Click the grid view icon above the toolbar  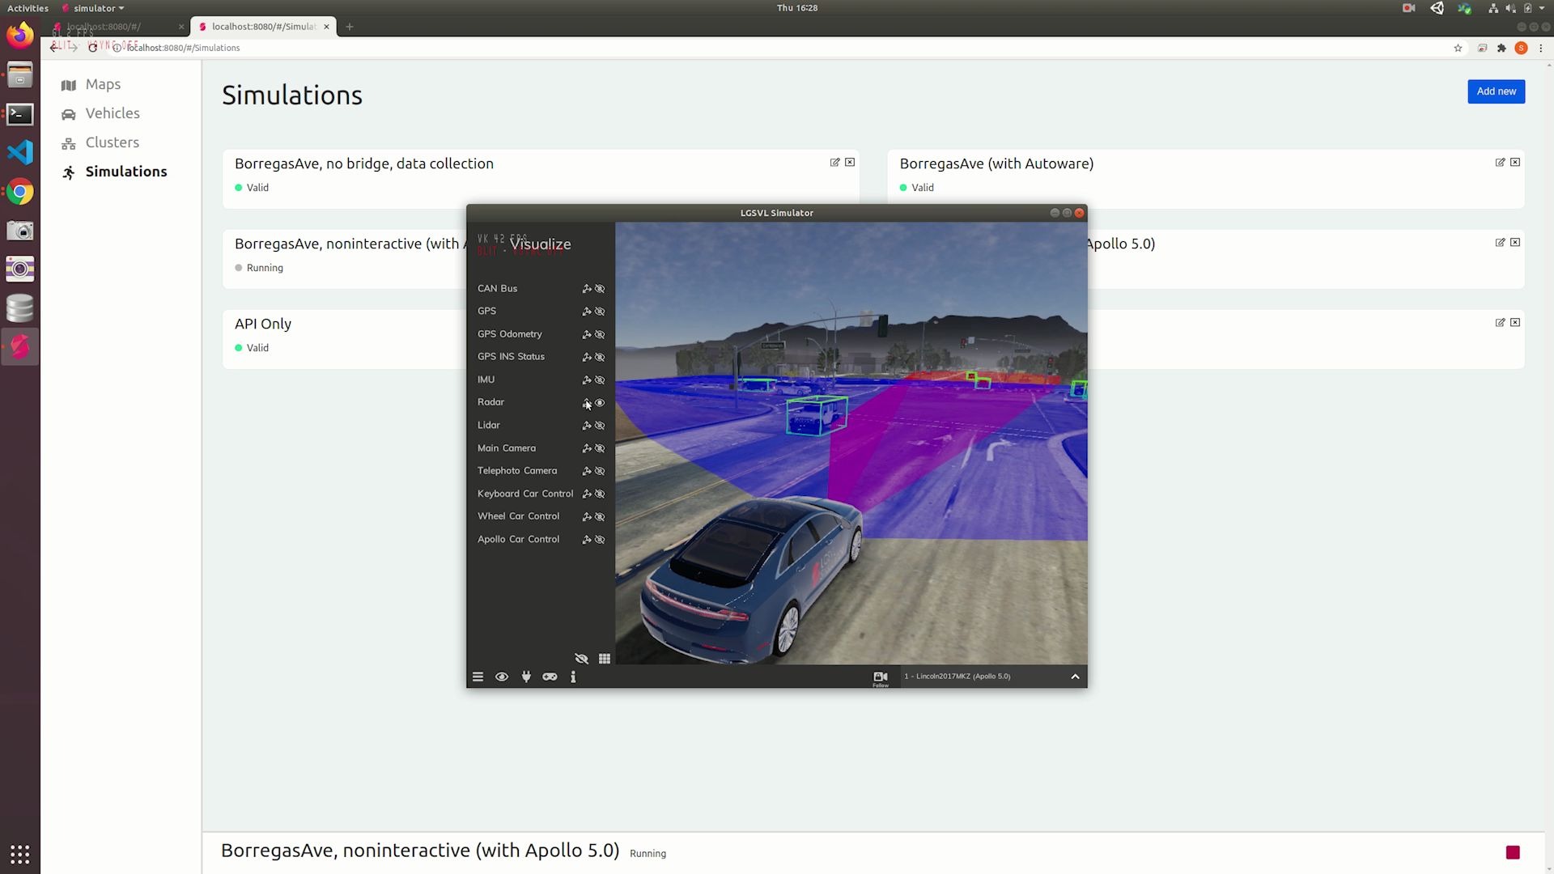[x=605, y=659]
